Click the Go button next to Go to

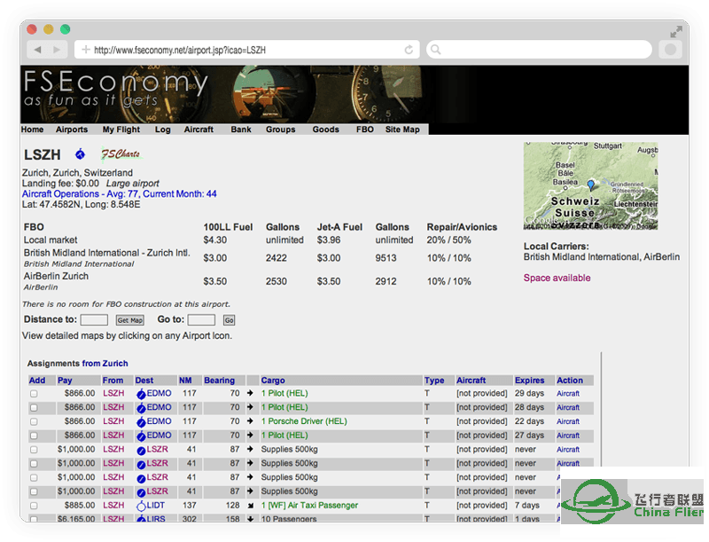coord(229,320)
